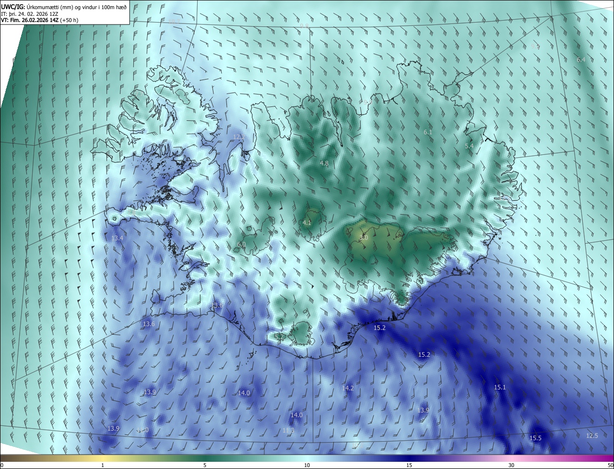Click the 5.4 value on the map

click(469, 146)
